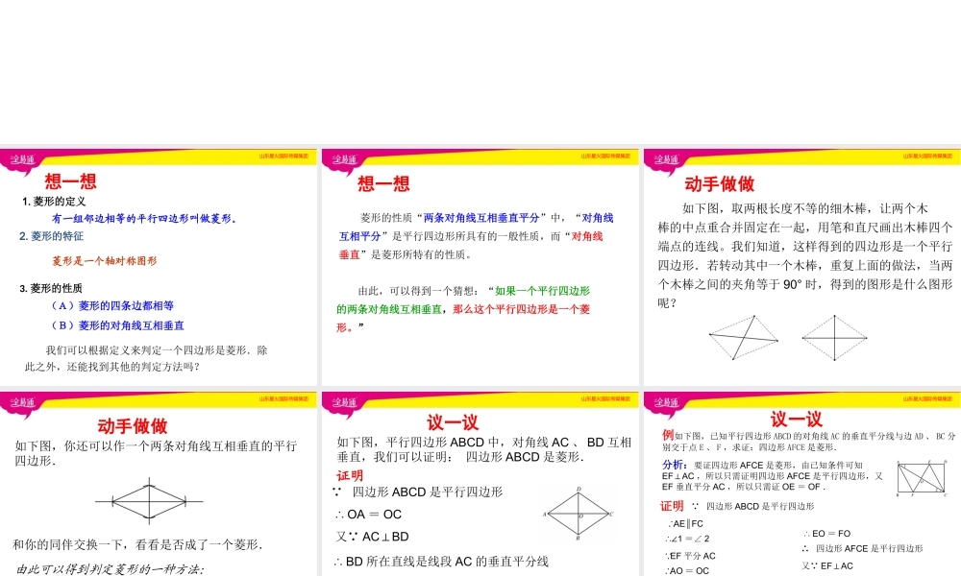
Task: Click the blue 分析 label in the example slide
Action: click(x=675, y=464)
